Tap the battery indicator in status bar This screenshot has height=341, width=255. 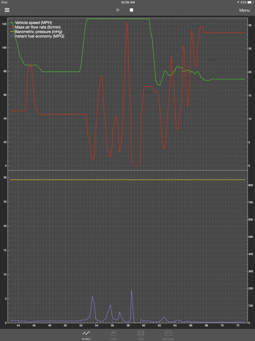(251, 2)
